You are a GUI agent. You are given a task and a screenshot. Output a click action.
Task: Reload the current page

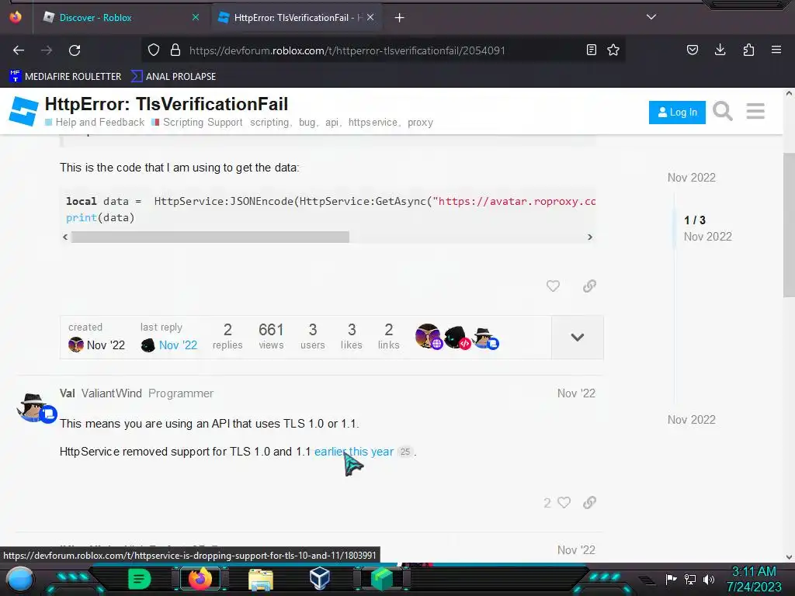tap(75, 50)
